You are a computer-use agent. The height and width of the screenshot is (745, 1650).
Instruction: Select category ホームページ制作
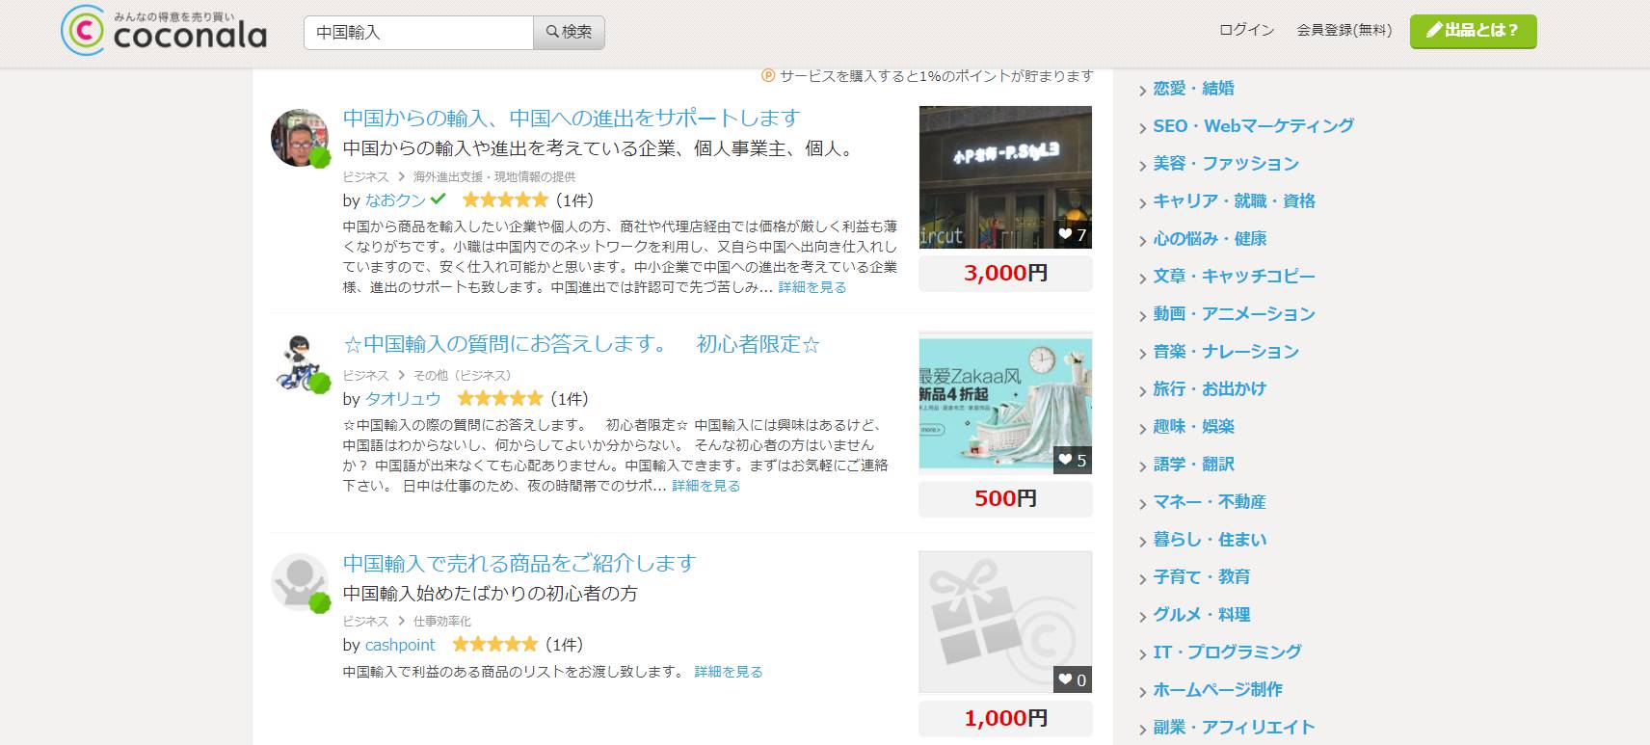1217,690
